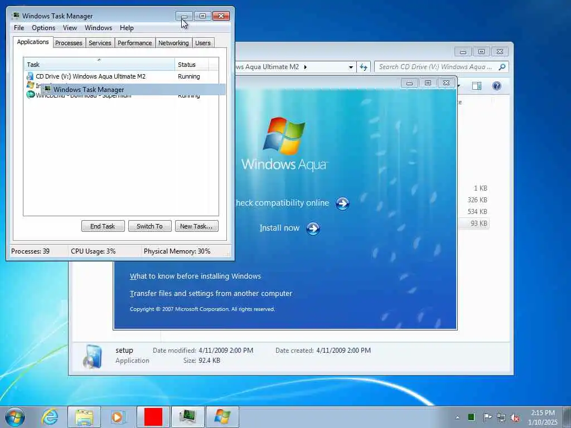Click Physical Memory: 30% status
This screenshot has width=571, height=428.
[177, 251]
